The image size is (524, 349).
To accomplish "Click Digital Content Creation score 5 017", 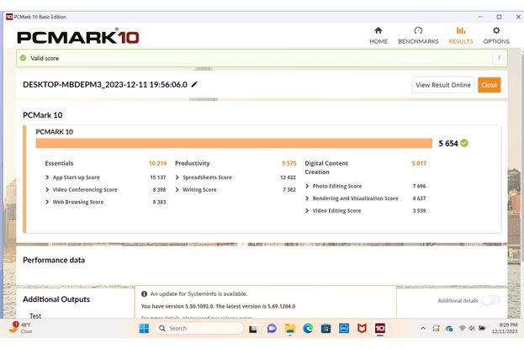I will click(419, 163).
